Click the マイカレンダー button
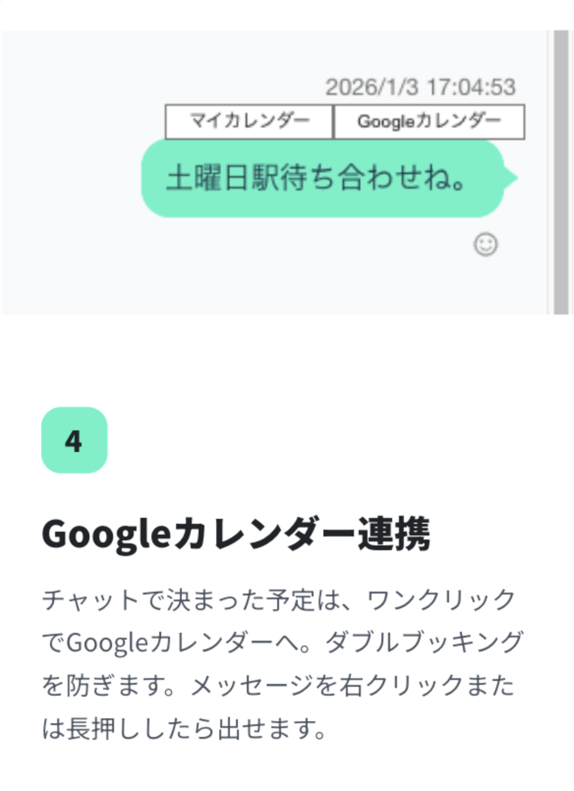This screenshot has height=791, width=574. (249, 121)
